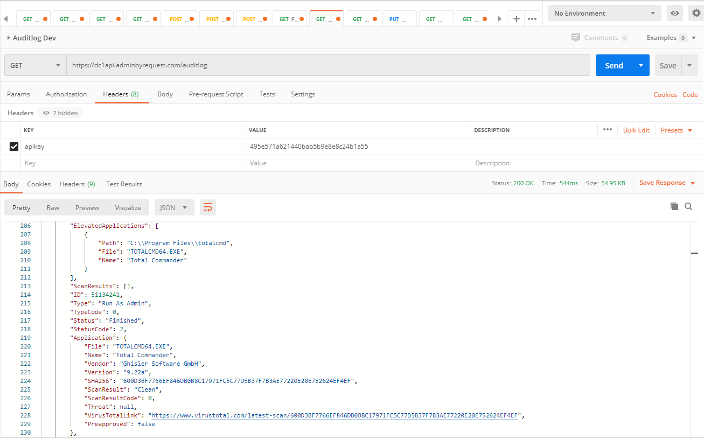Open the environment quick look eye

tap(674, 12)
